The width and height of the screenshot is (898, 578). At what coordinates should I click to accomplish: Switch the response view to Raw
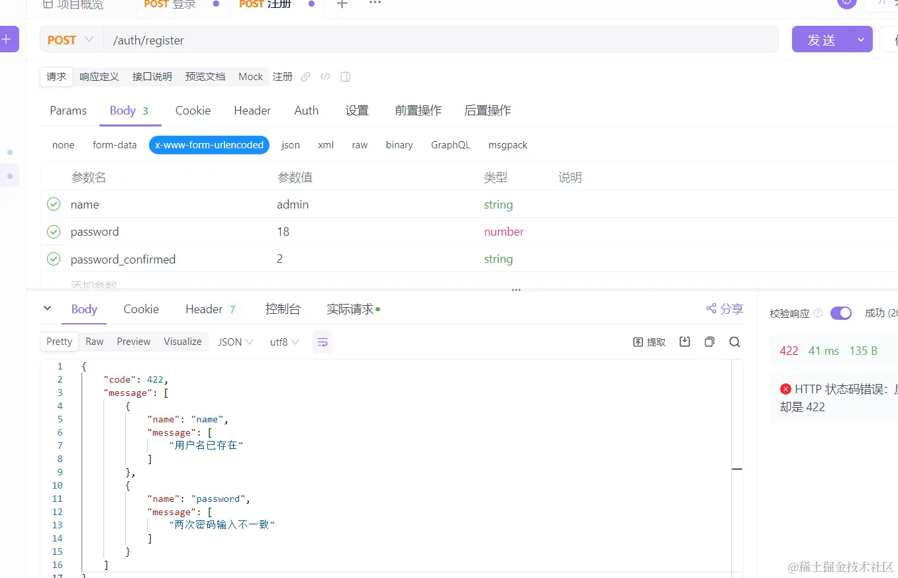pos(95,342)
